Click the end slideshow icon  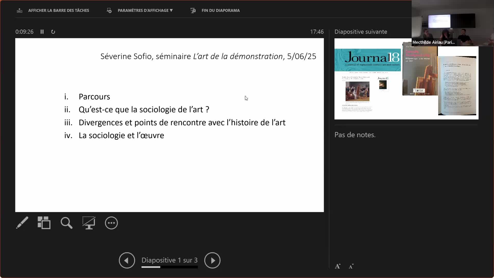(193, 11)
